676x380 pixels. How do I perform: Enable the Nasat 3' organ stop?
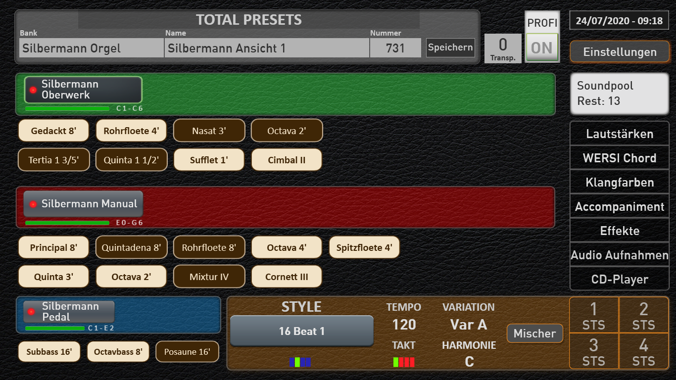tap(209, 131)
